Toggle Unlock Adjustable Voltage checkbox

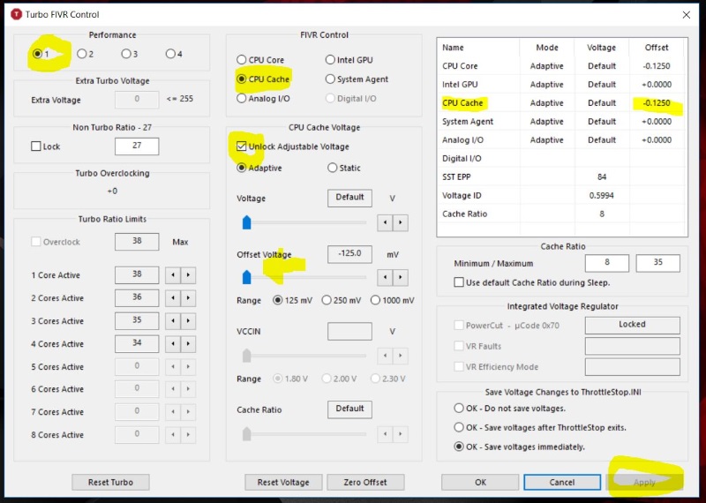click(242, 146)
